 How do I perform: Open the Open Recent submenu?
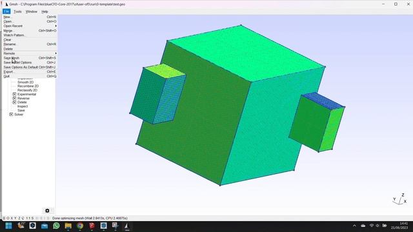click(30, 26)
